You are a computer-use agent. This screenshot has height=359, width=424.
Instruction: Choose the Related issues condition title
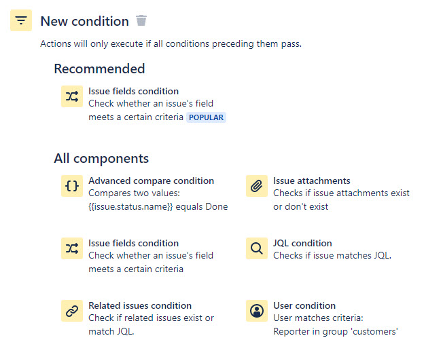[x=140, y=305]
